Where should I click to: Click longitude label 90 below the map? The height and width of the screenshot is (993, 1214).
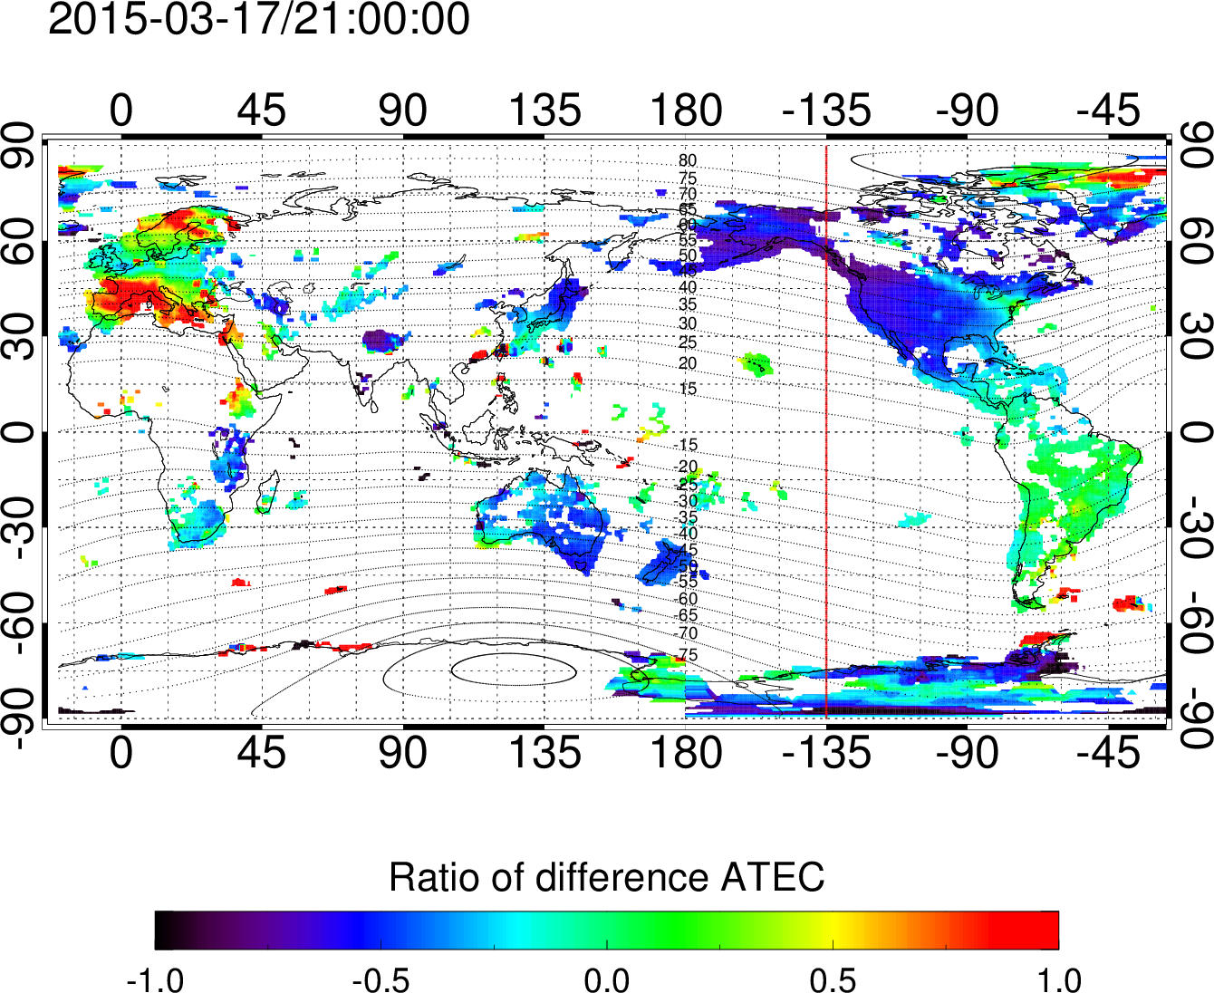point(403,753)
